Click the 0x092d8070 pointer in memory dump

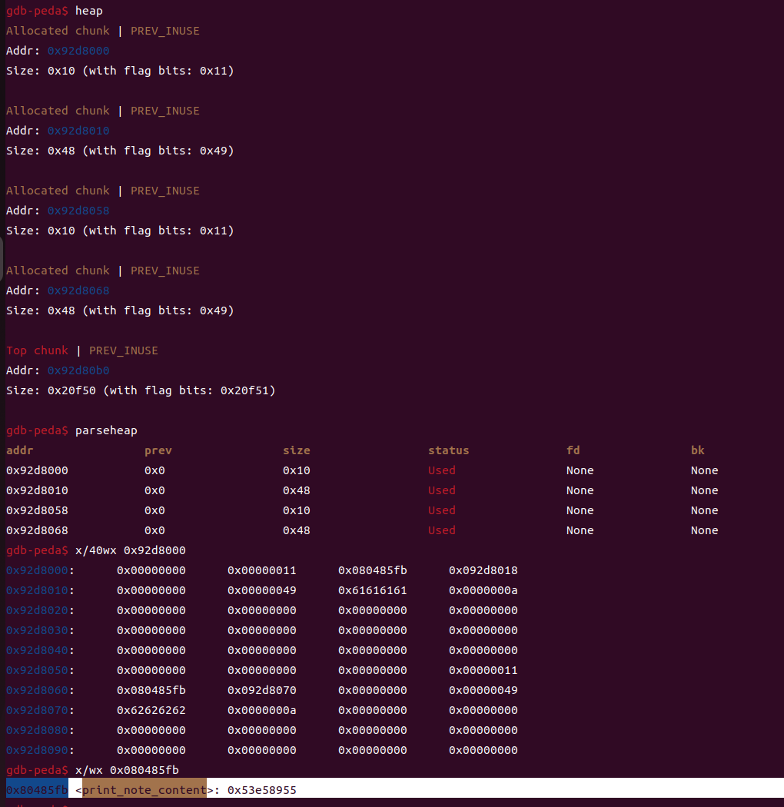coord(261,690)
